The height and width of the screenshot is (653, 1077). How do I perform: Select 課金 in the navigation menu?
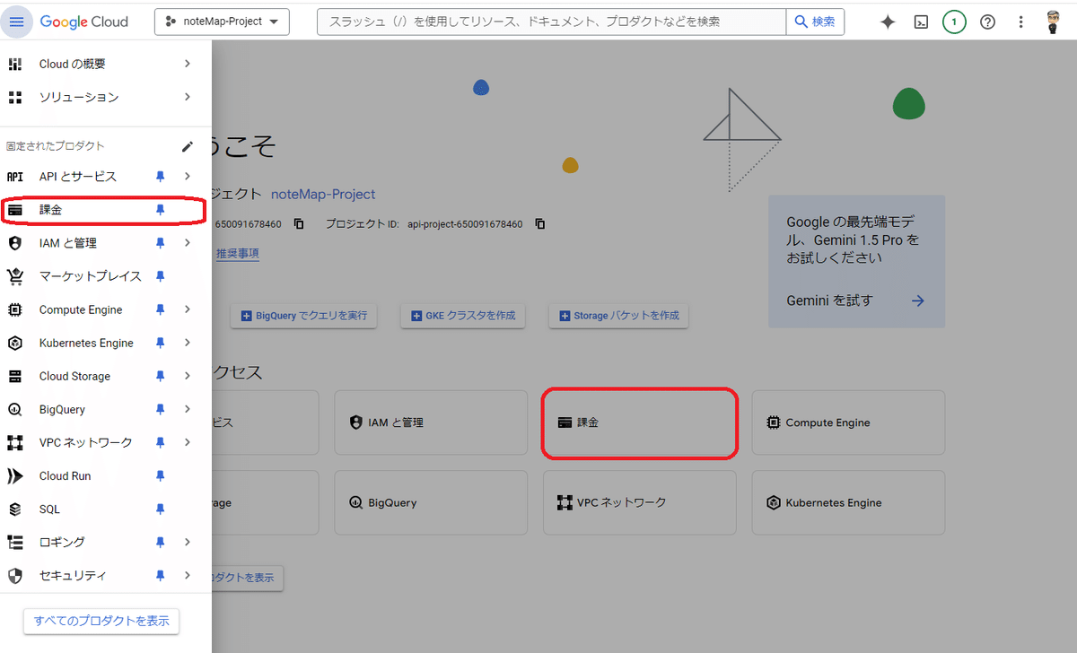coord(104,210)
